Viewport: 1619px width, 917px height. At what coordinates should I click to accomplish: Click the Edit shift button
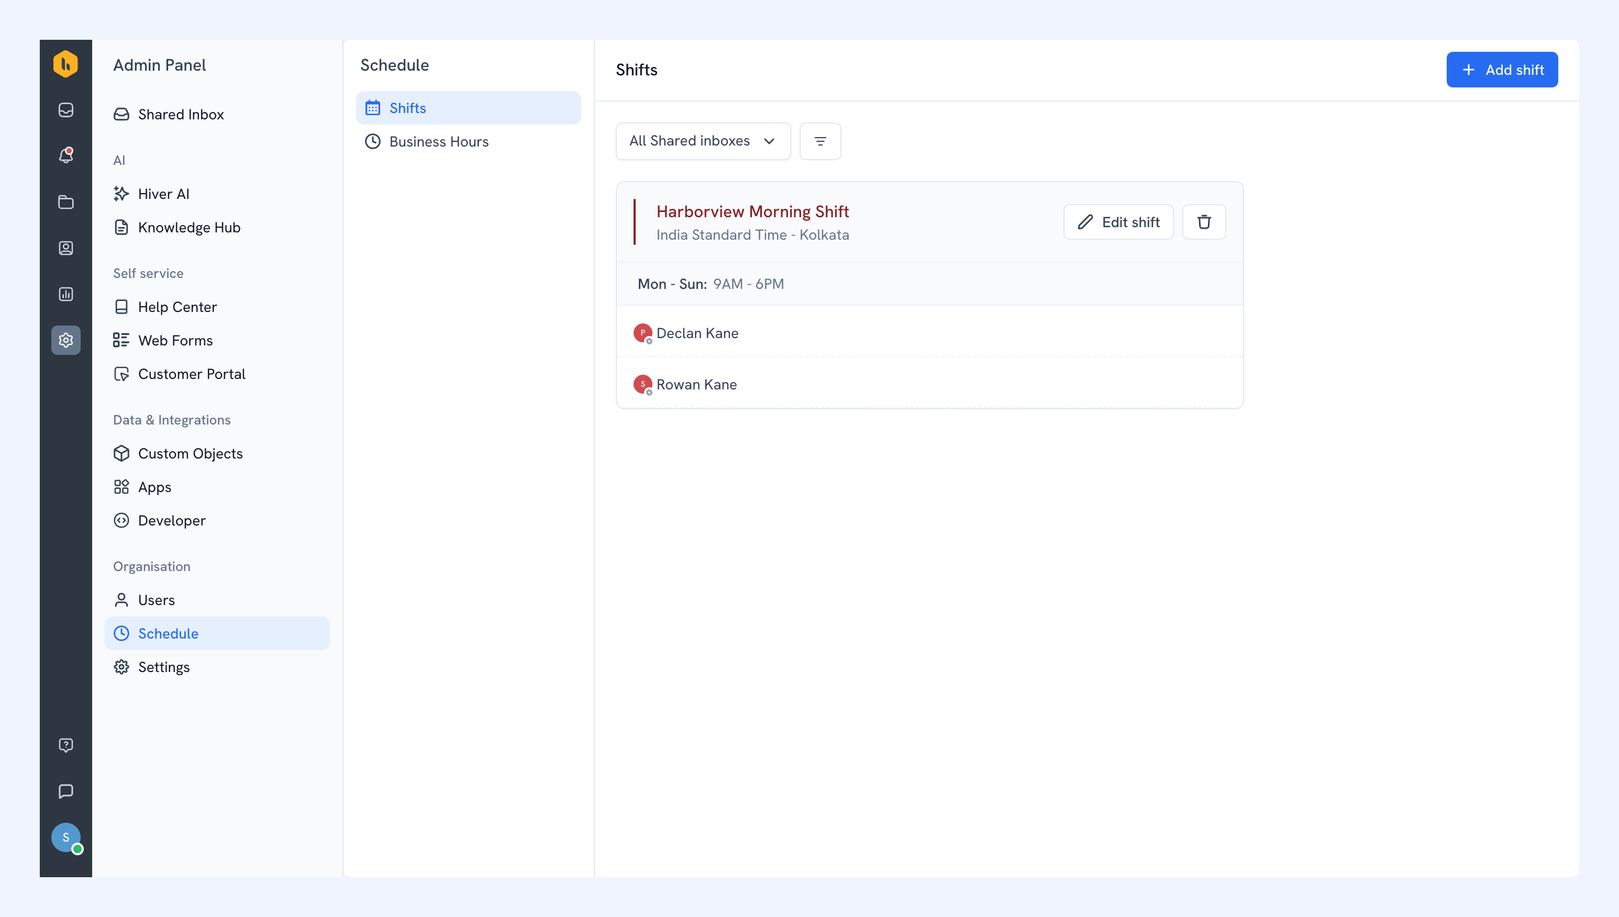1118,222
